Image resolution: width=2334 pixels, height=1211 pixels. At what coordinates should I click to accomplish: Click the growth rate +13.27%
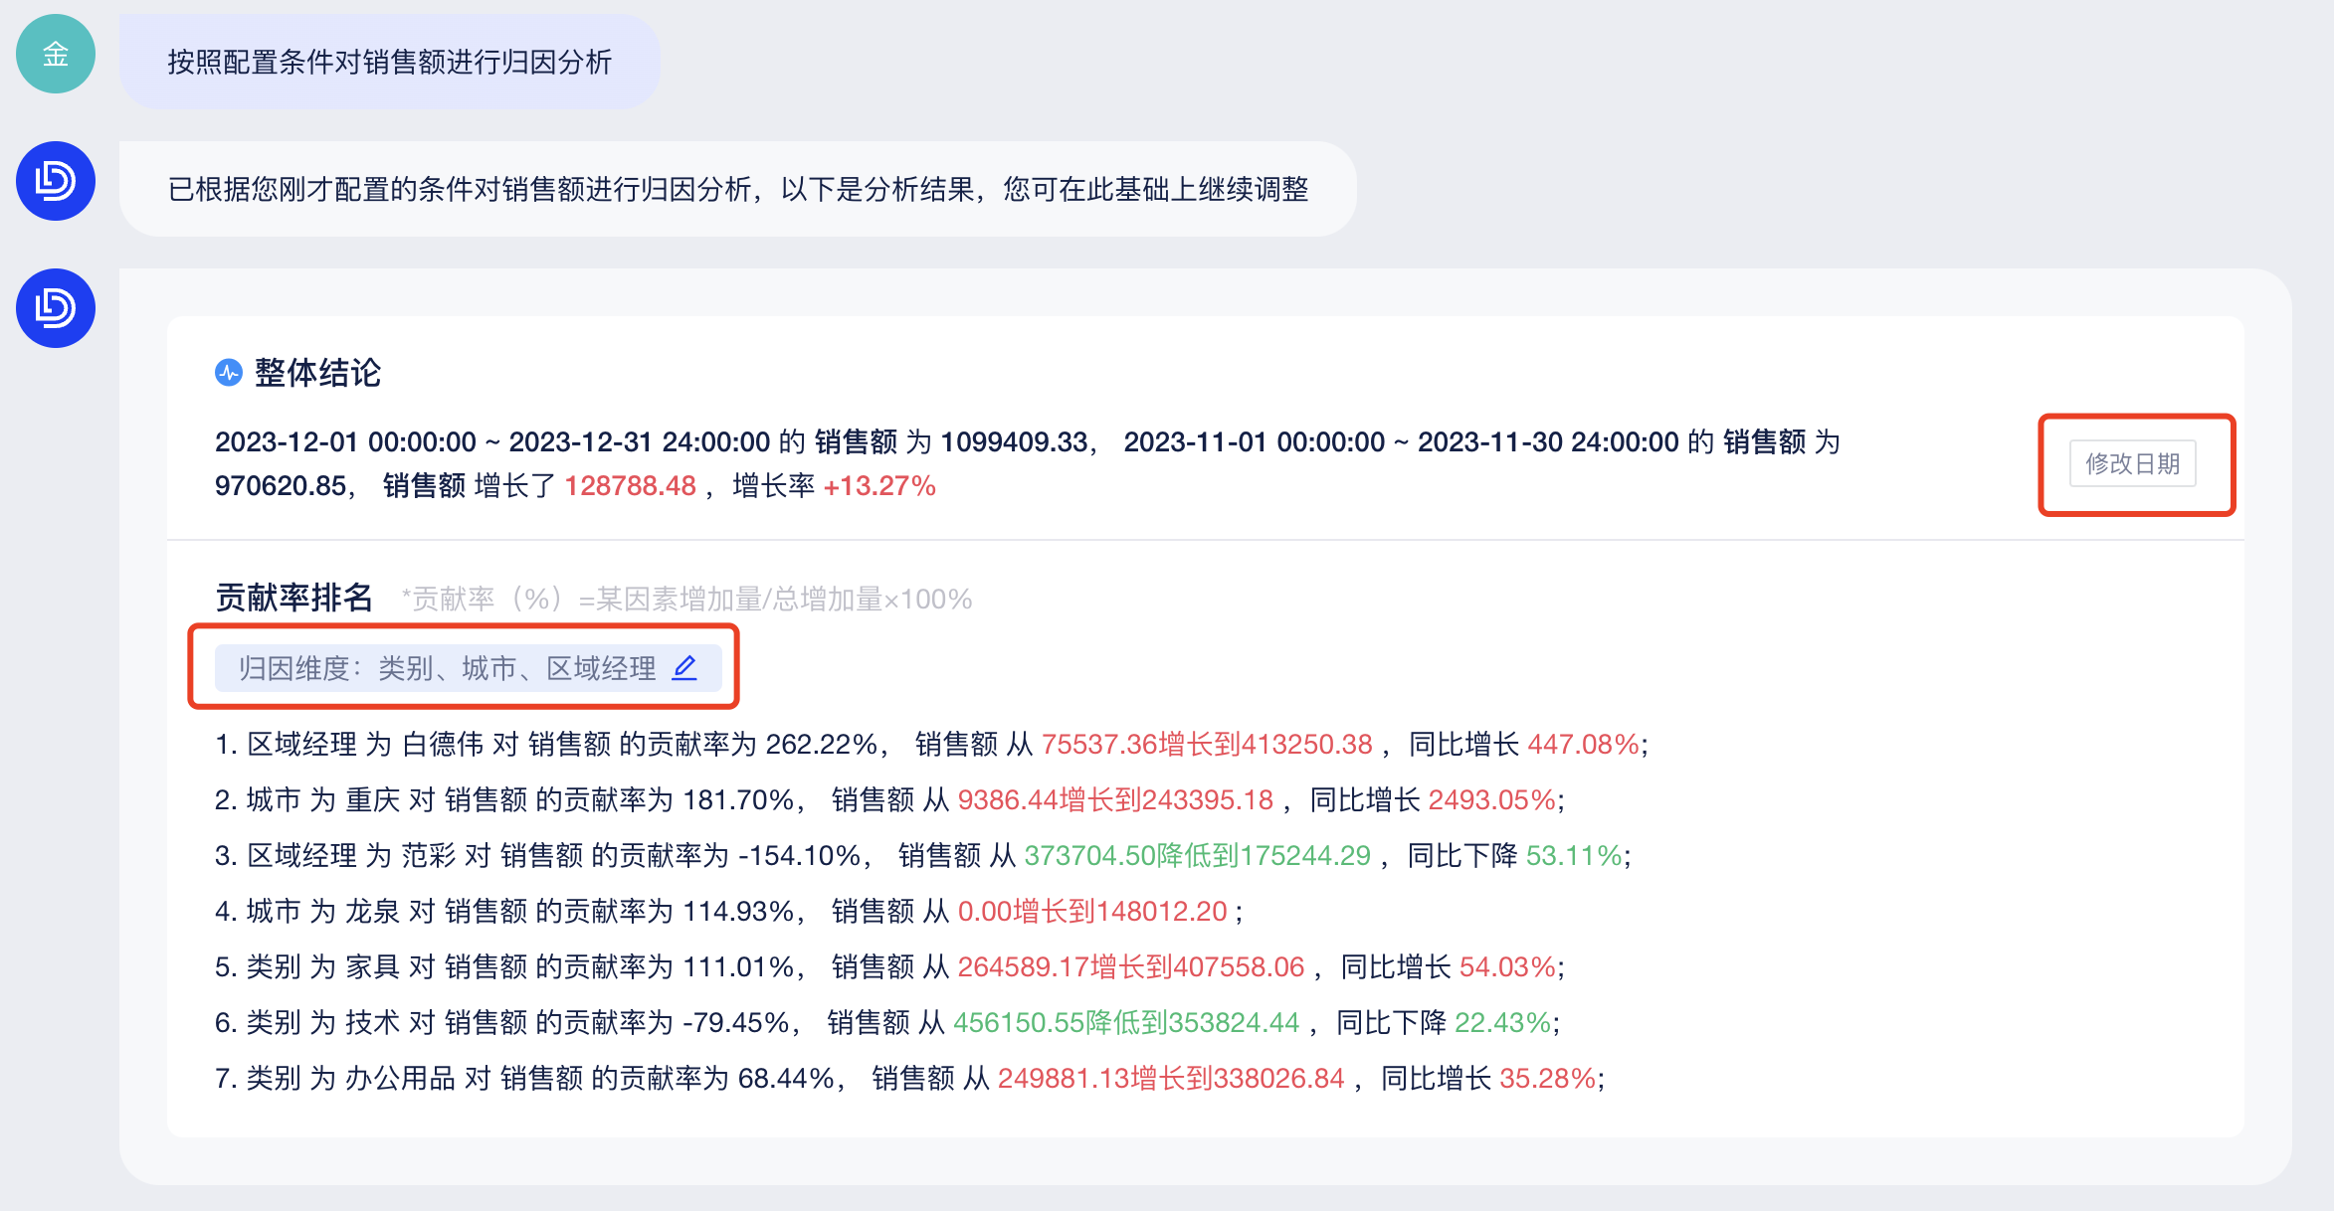(879, 486)
